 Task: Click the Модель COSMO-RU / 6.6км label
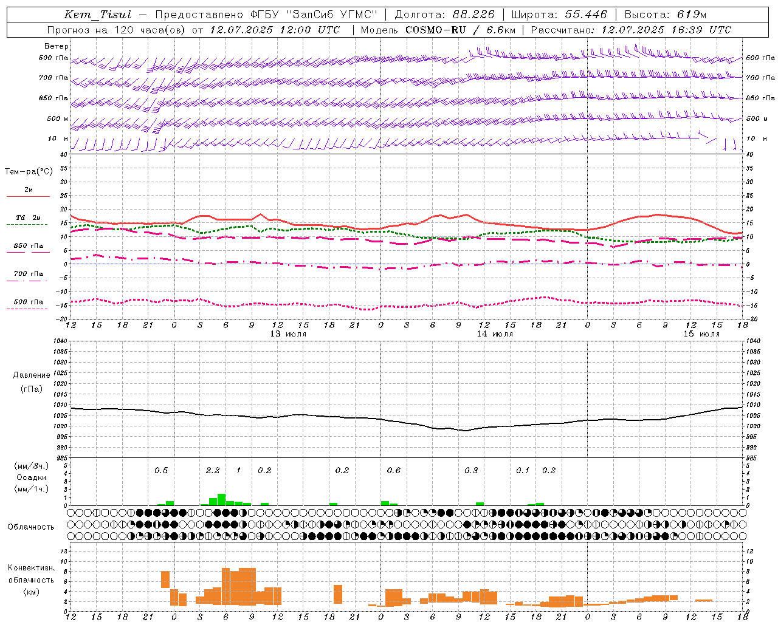(x=438, y=30)
